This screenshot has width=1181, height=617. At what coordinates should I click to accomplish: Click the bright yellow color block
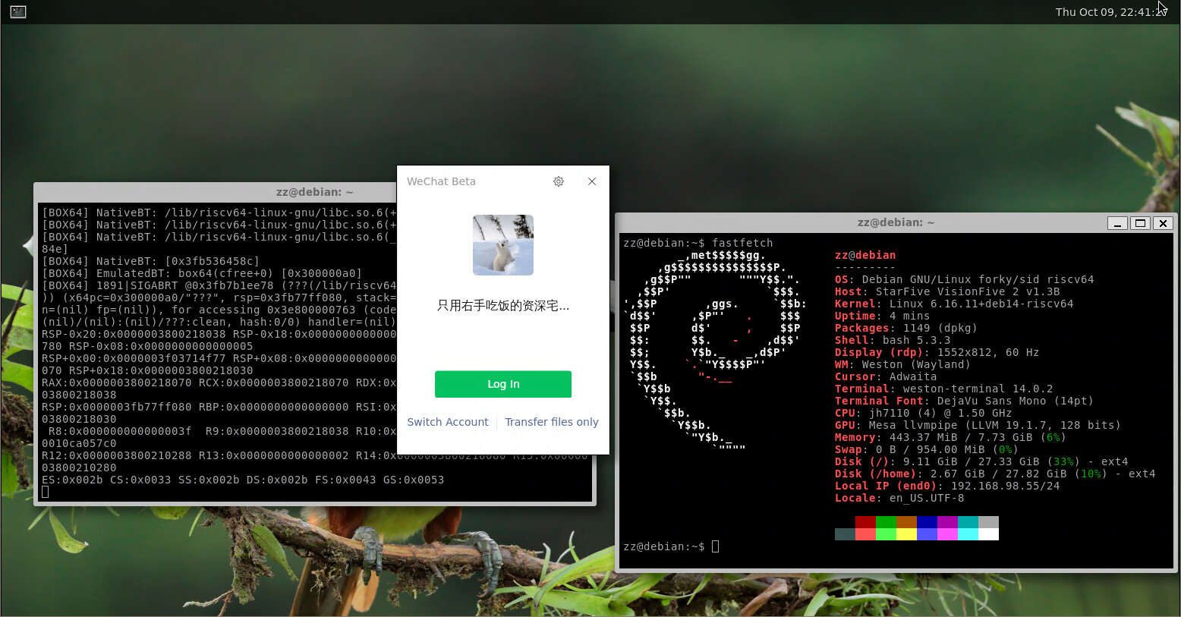(906, 534)
